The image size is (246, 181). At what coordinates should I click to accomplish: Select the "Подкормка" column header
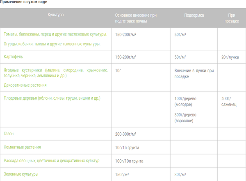(194, 15)
